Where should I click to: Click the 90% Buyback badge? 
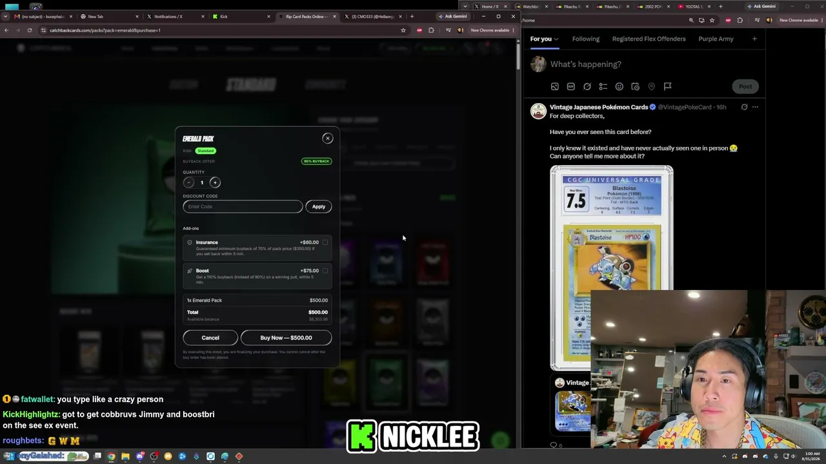pos(316,161)
